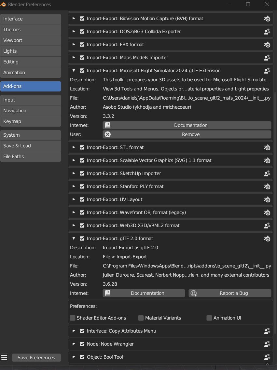Image resolution: width=277 pixels, height=370 pixels.
Task: Open the hamburger menu beside Save Preferences
Action: 4,358
